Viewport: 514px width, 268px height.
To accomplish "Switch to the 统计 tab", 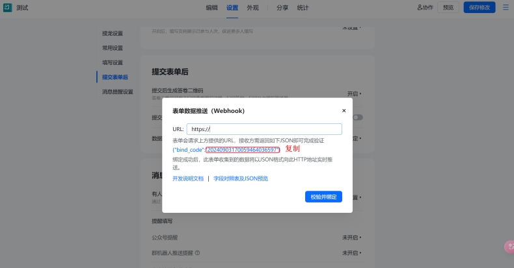I will point(303,8).
